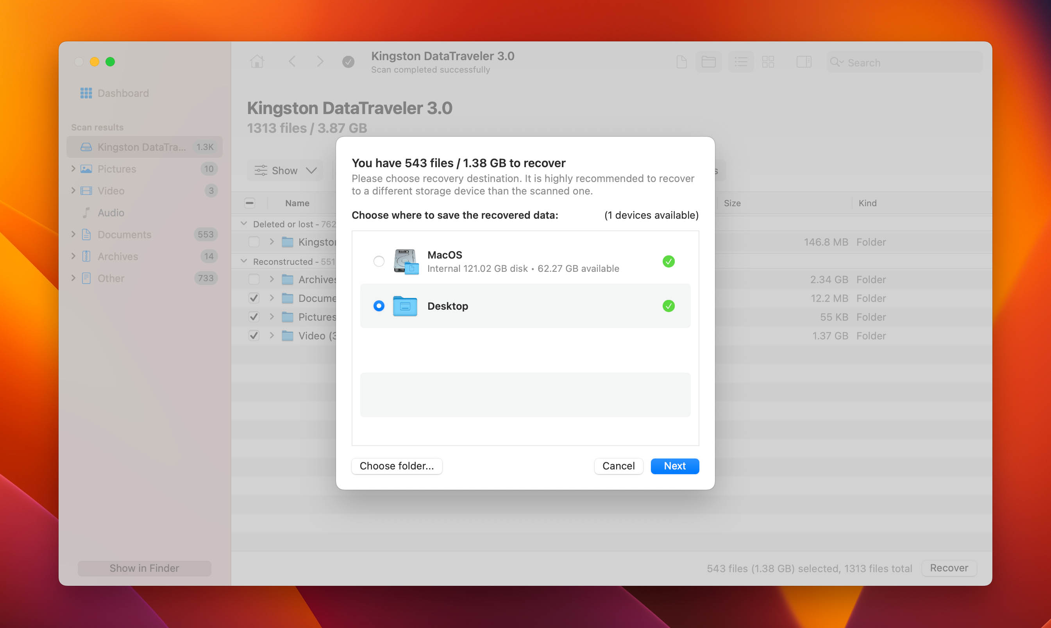Click the Choose folder... button
Image resolution: width=1051 pixels, height=628 pixels.
coord(397,466)
